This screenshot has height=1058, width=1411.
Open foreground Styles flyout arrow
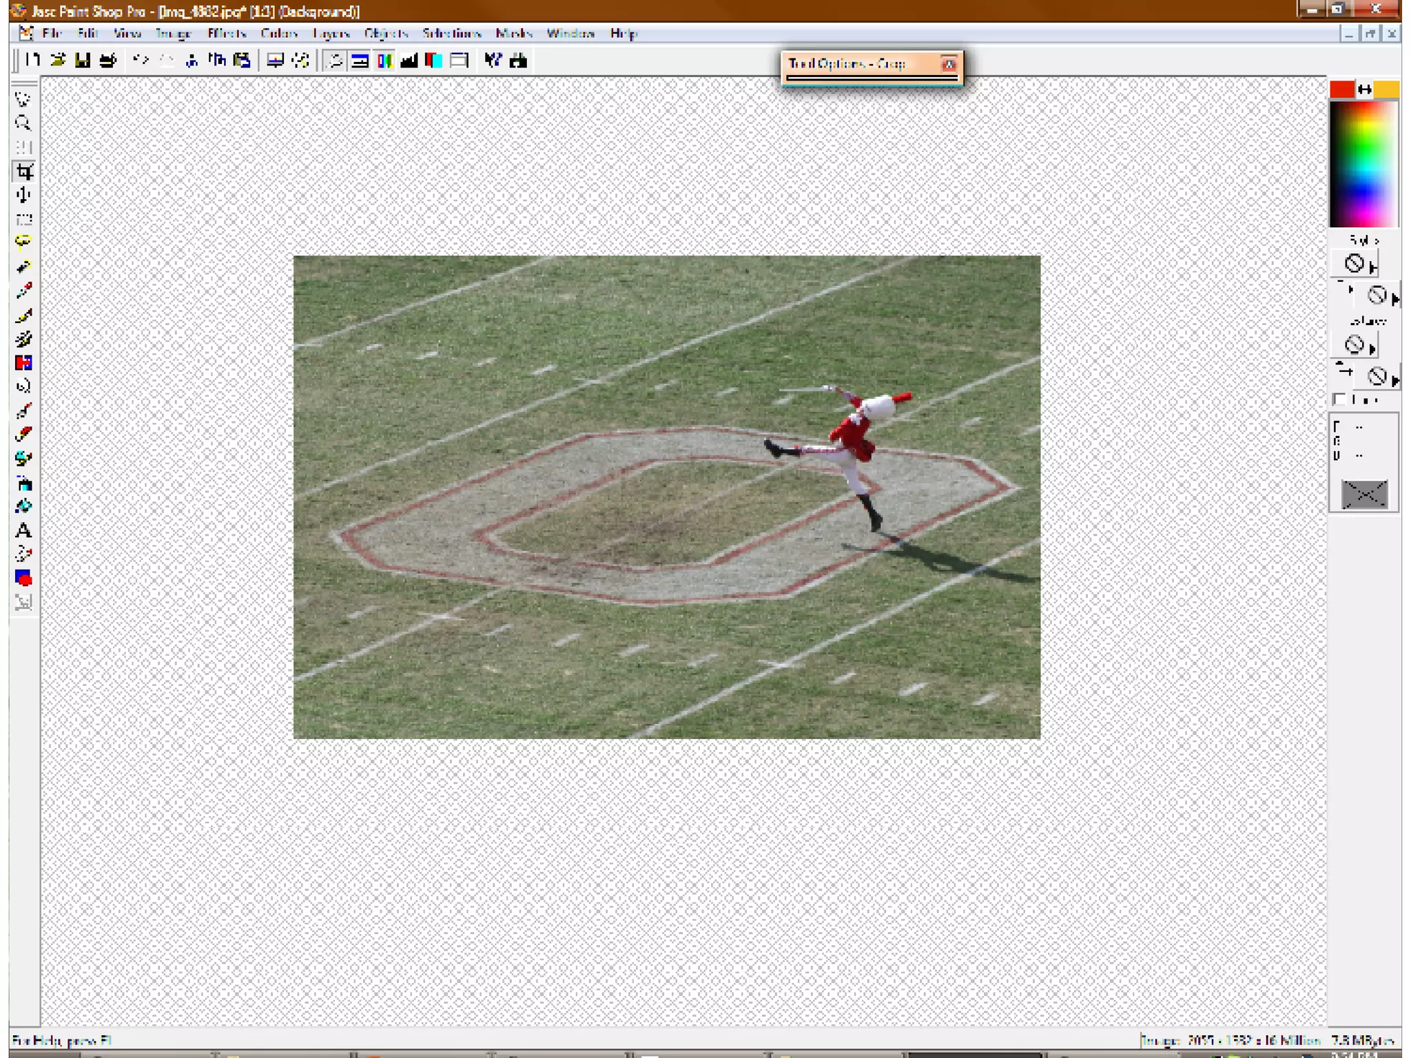tap(1373, 267)
